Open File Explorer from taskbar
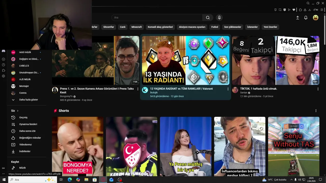Image resolution: width=326 pixels, height=183 pixels. coord(86,180)
